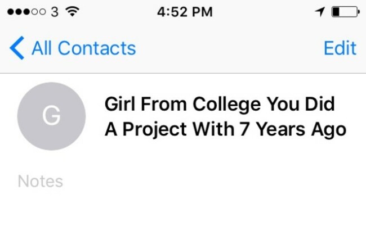Screen dimensions: 366x240
Task: Click the 4:52 PM clock
Action: point(185,12)
